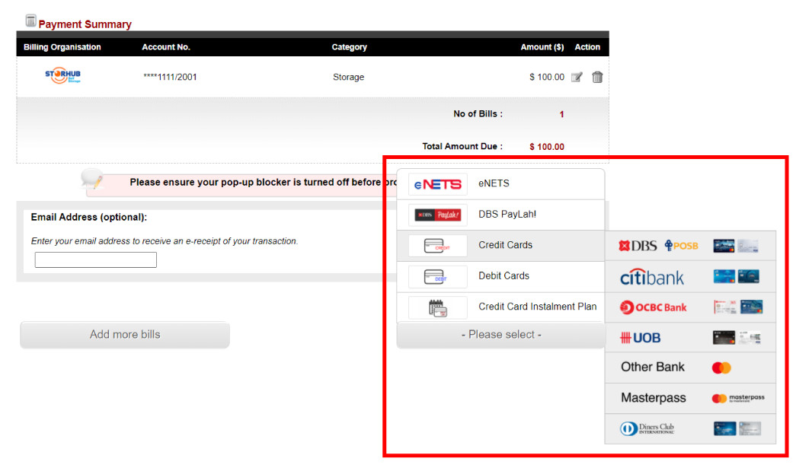Choose the eNETS payment option
Screen dimensions: 796x471
[500, 184]
